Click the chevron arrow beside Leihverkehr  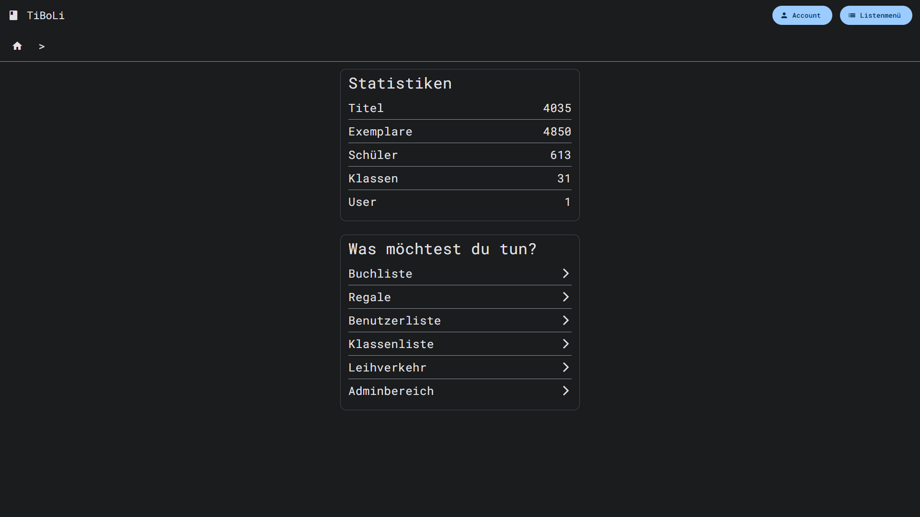click(565, 367)
